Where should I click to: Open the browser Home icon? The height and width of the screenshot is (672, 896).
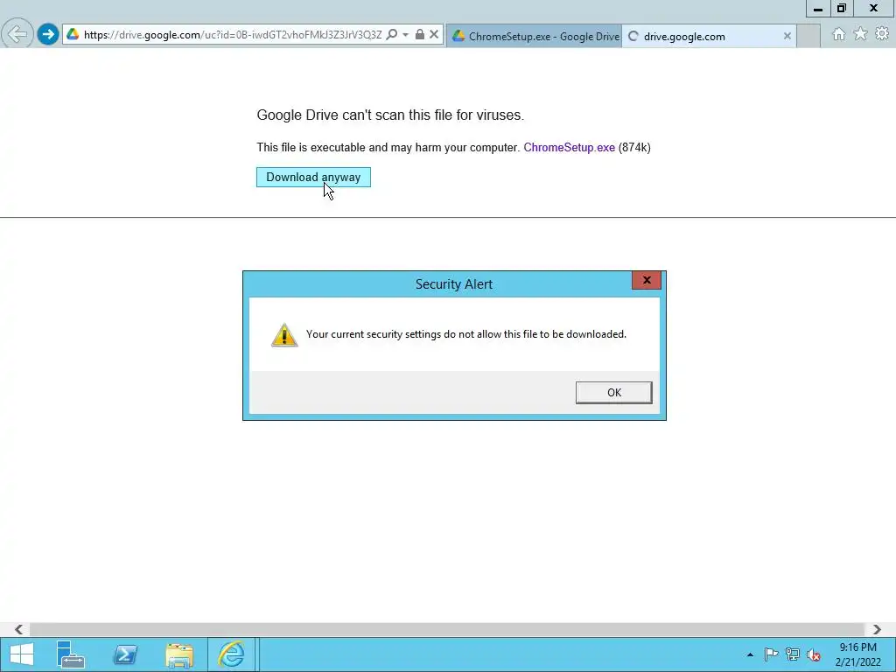(x=838, y=34)
